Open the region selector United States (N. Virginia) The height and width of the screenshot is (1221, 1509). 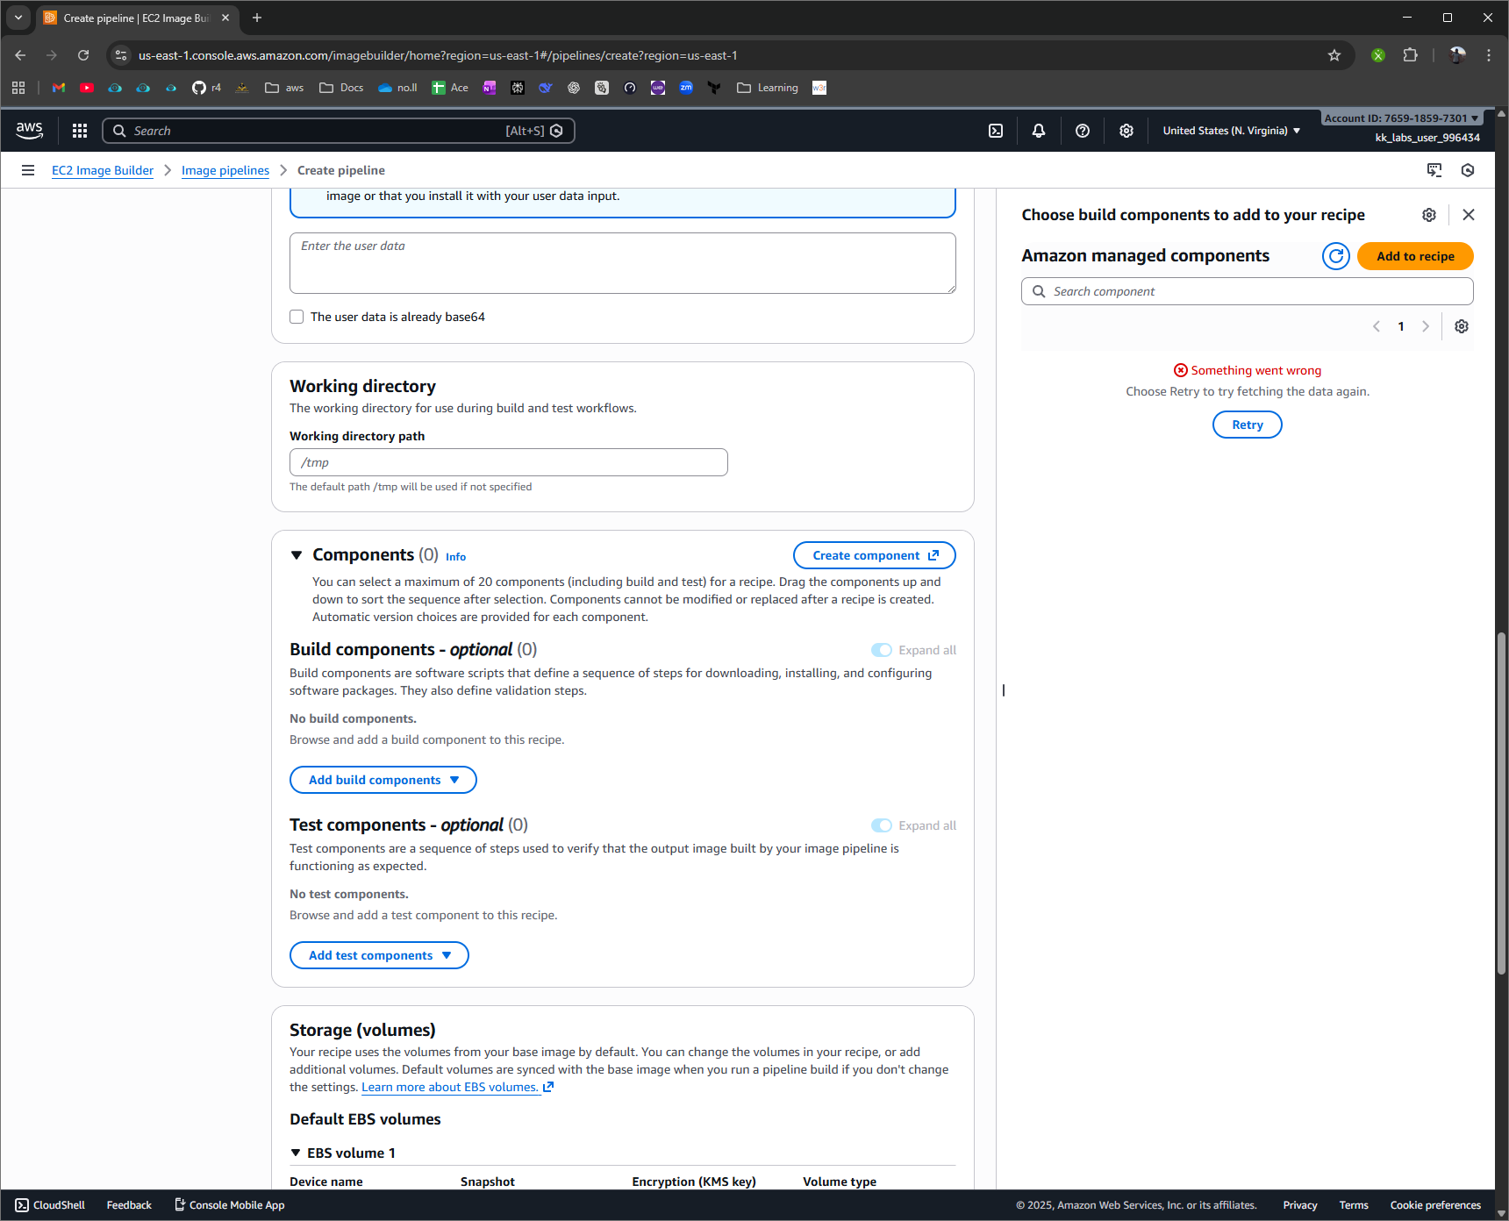coord(1232,131)
